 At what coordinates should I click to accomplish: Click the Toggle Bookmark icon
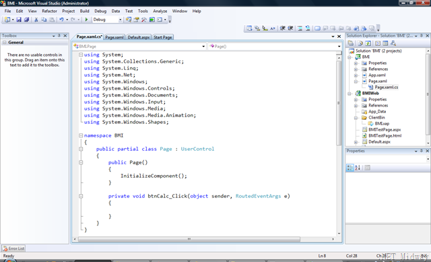tap(317, 28)
